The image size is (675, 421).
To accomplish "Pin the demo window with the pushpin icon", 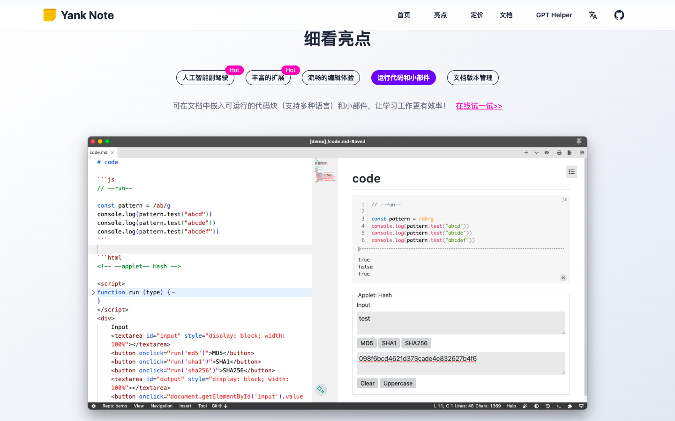I will (x=579, y=141).
